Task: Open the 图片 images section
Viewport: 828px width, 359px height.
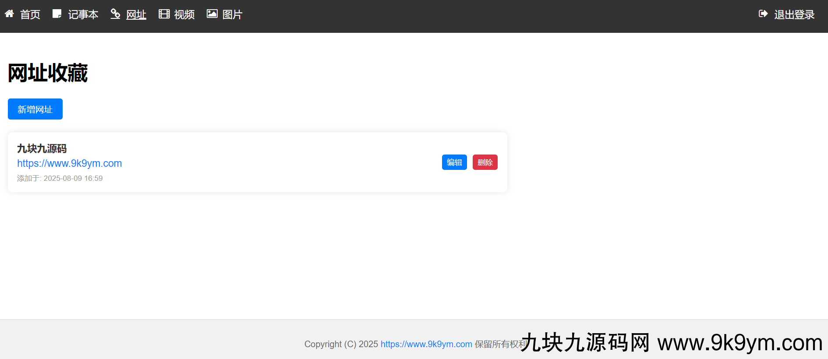Action: pos(232,15)
